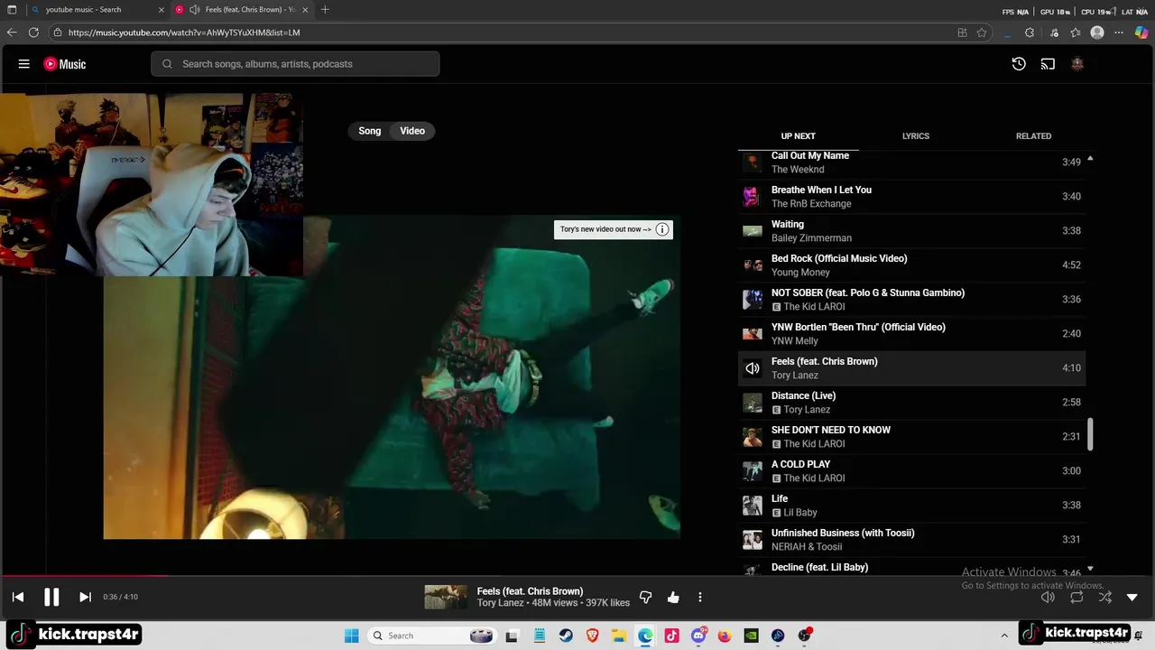Open the video info card icon
Viewport: 1155px width, 650px height.
point(662,229)
